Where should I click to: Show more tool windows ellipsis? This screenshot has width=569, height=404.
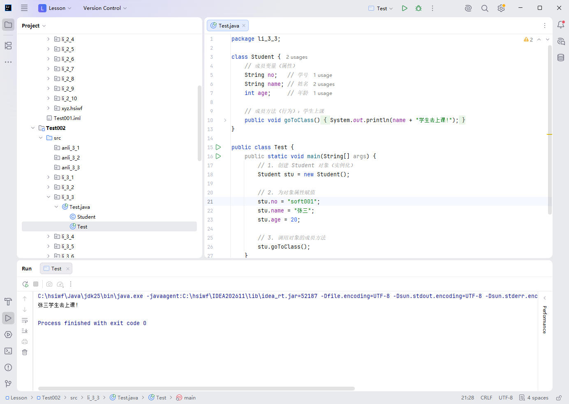(8, 62)
